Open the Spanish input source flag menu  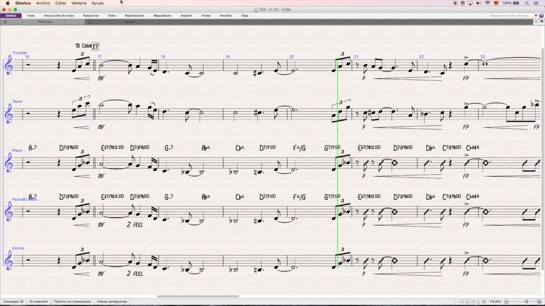pos(496,3)
